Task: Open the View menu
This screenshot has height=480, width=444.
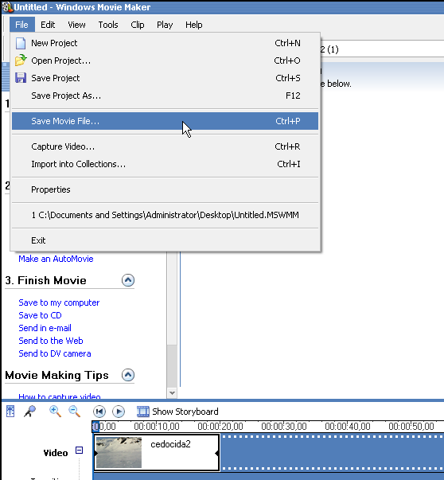Action: click(x=76, y=25)
